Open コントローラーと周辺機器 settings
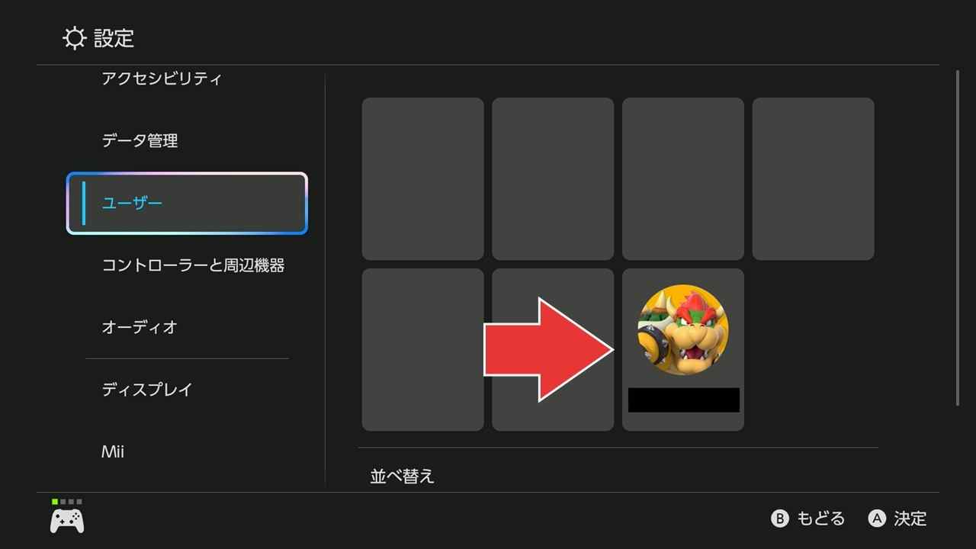 click(x=193, y=265)
